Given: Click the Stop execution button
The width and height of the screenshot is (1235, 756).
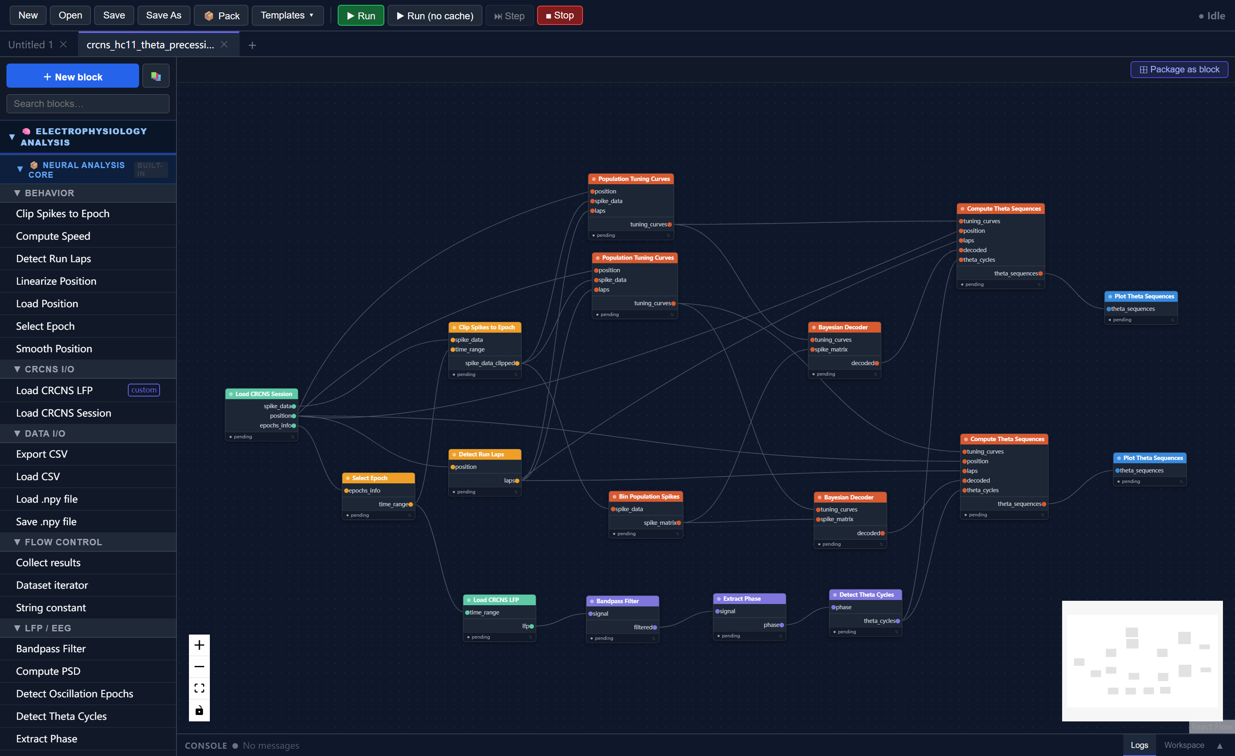Looking at the screenshot, I should pyautogui.click(x=559, y=16).
